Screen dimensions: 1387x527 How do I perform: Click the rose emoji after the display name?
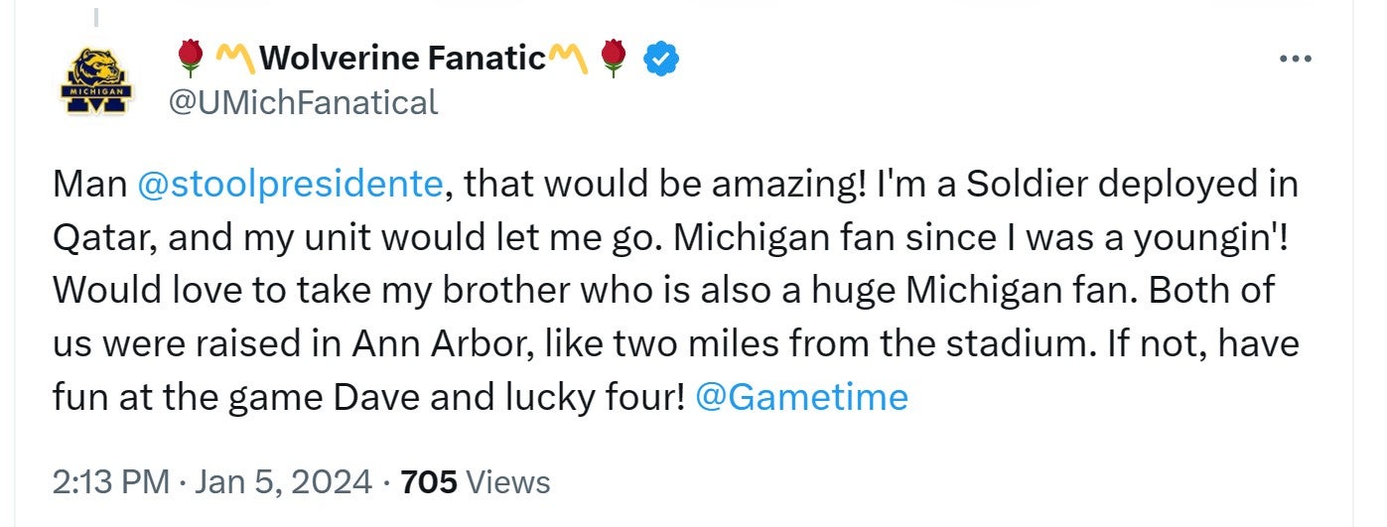tap(615, 59)
